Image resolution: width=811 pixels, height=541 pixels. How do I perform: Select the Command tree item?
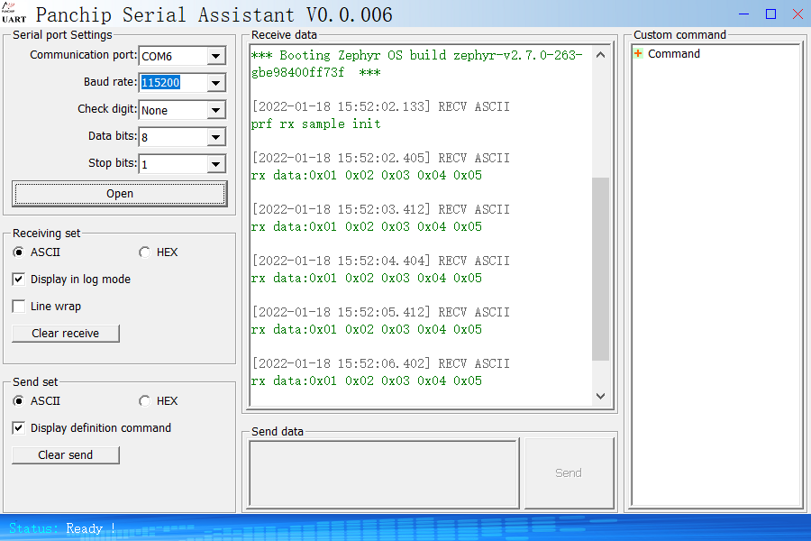pos(673,54)
